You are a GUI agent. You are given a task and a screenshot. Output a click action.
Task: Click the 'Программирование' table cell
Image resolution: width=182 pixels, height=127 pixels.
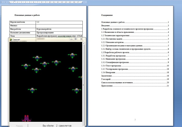59,33
